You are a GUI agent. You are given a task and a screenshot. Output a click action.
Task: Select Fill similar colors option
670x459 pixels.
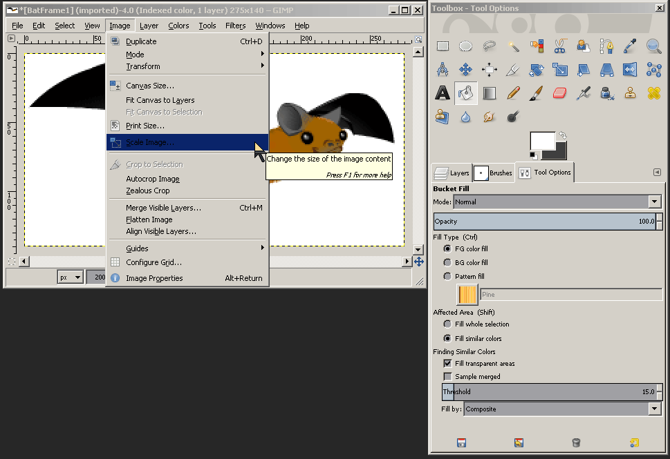[447, 338]
